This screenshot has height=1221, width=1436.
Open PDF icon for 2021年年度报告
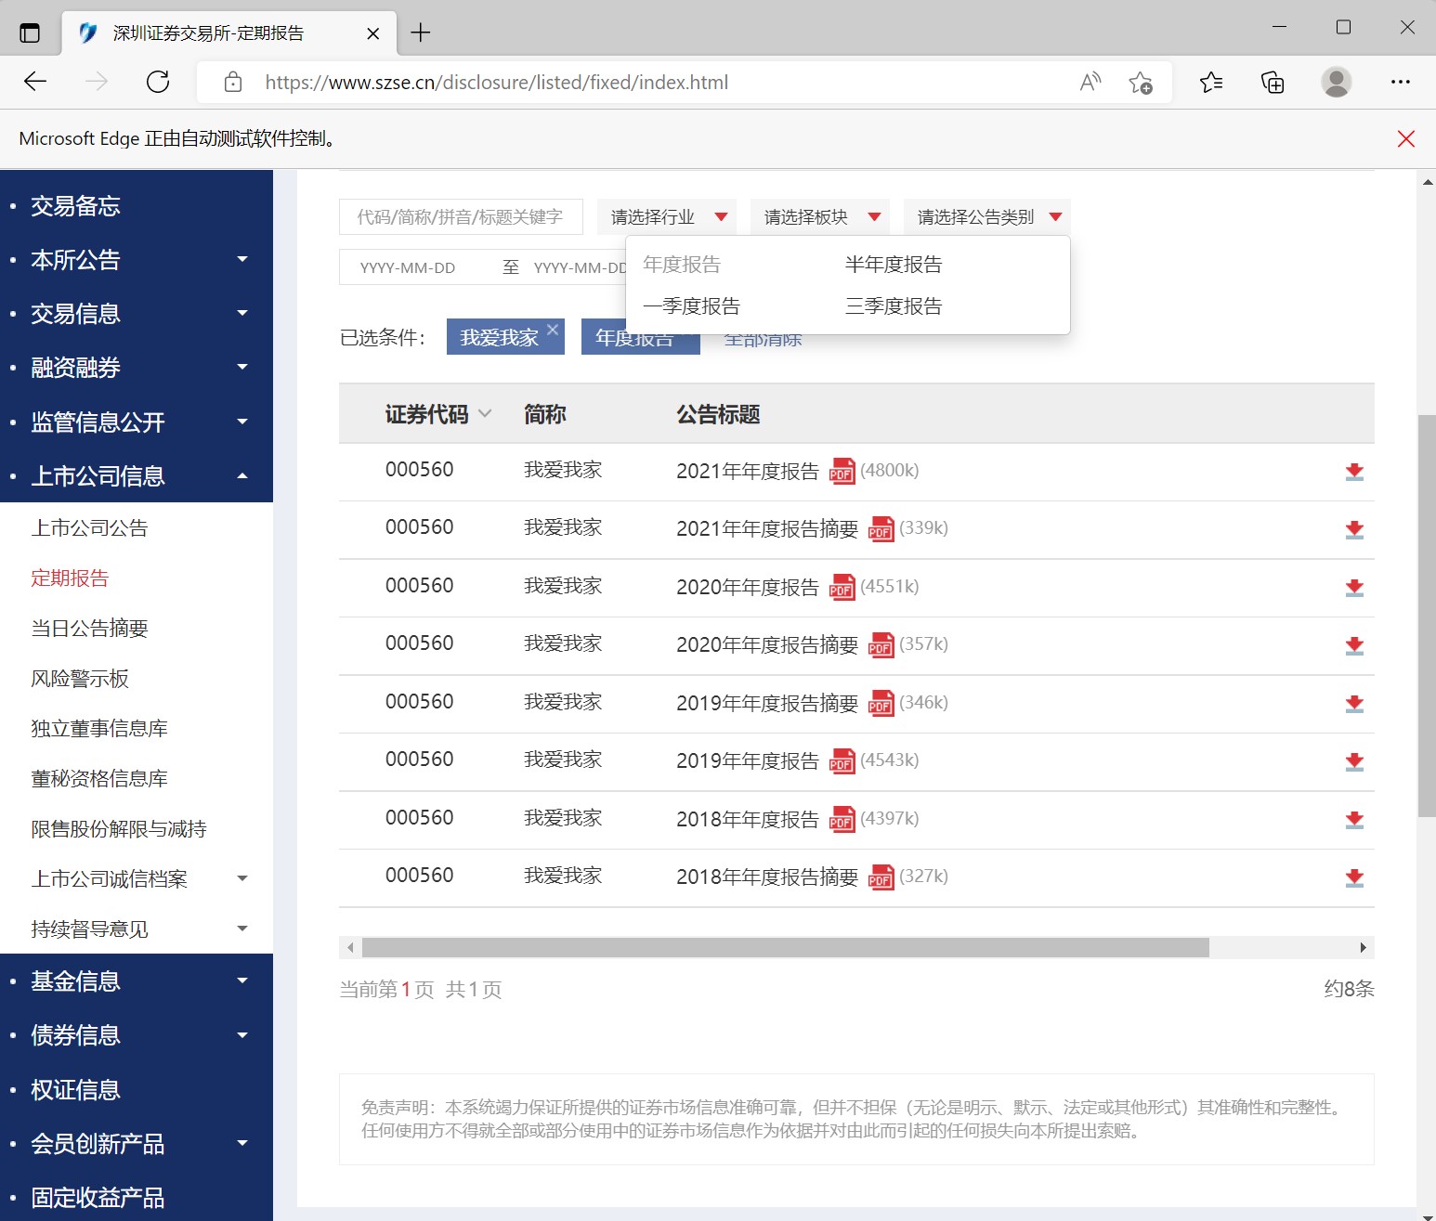pos(842,471)
